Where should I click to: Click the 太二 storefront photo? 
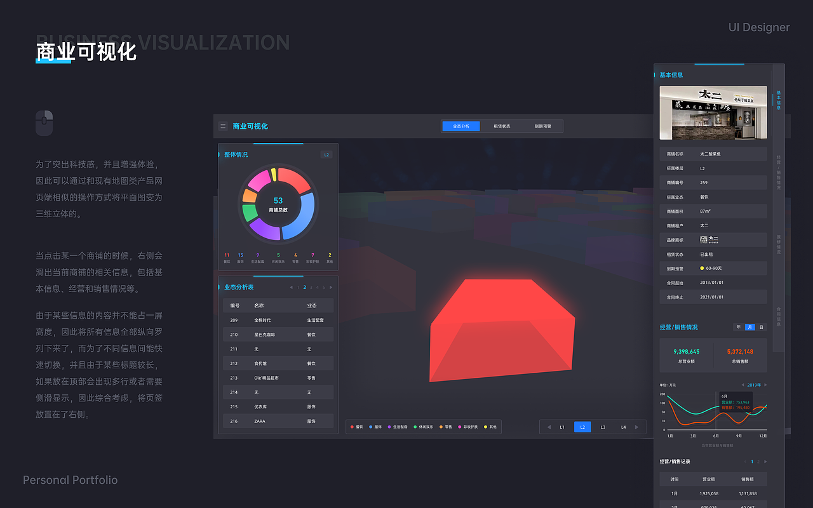click(713, 112)
